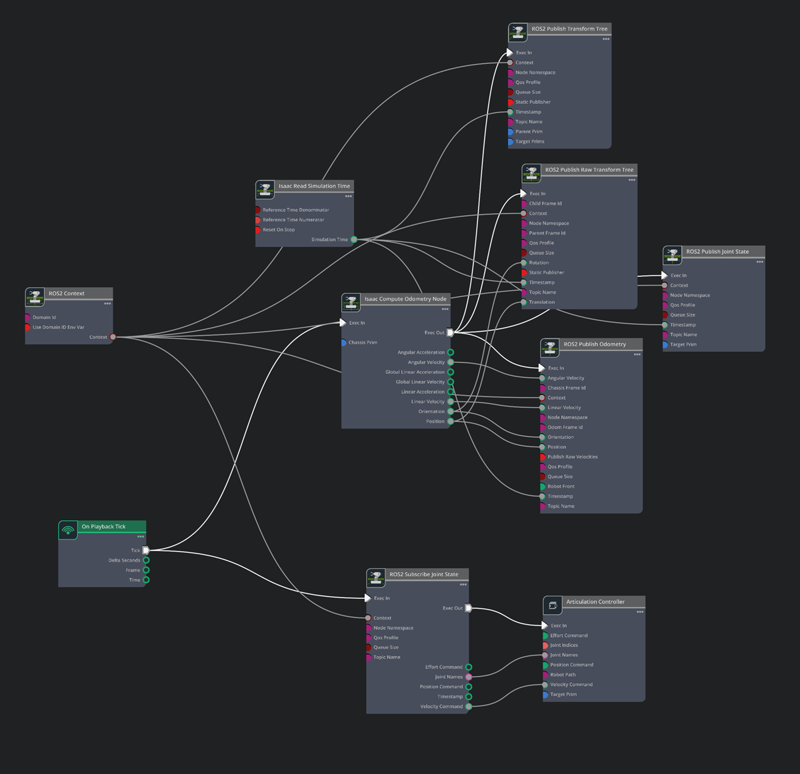Open the options menu on On Playback Tick

point(141,537)
